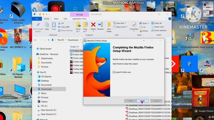Viewport: 214px width, 120px height.
Task: Click the Bandicam record desktop icon
Action: point(56,7)
